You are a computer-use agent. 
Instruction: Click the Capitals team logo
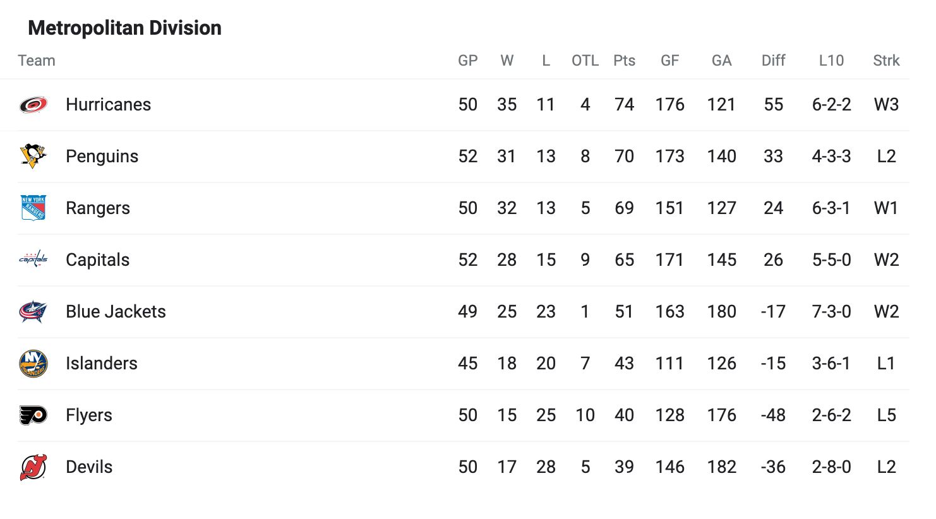[33, 259]
